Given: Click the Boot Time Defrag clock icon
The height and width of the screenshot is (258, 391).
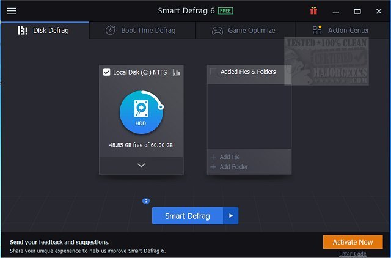Looking at the screenshot, I should [110, 31].
